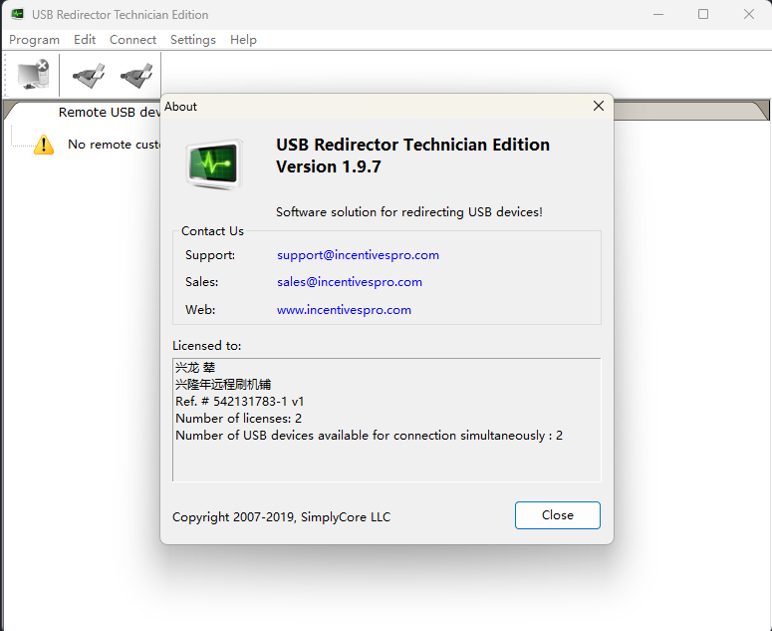
Task: Open the sales@incentivespro.com email link
Action: coord(350,282)
